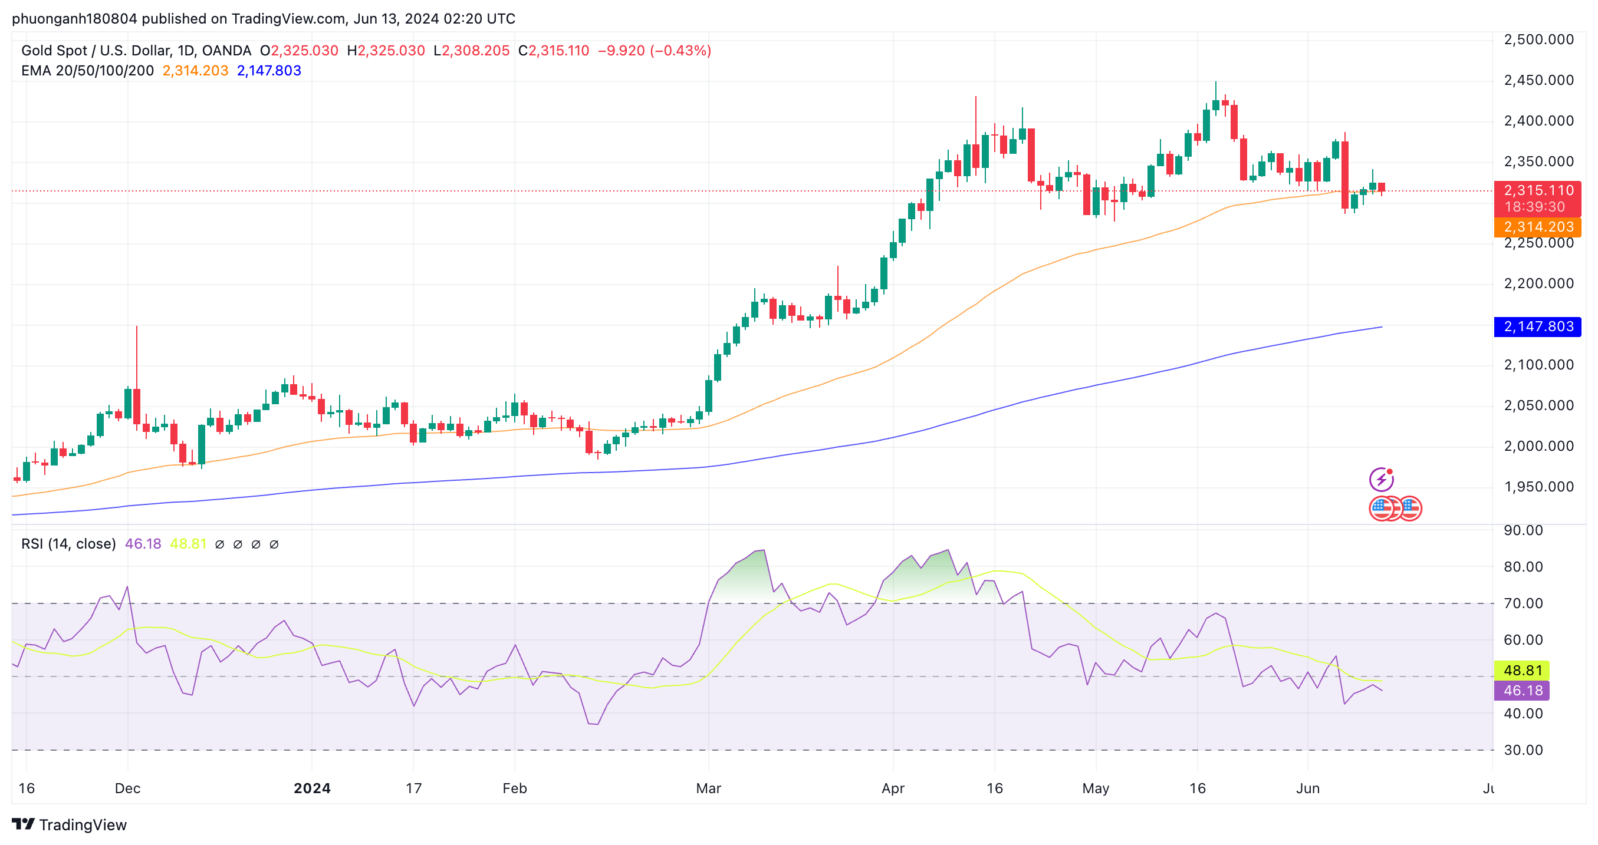The width and height of the screenshot is (1598, 845).
Task: Select the Gold Spot / U.S. Dollar symbol title
Action: tap(136, 50)
